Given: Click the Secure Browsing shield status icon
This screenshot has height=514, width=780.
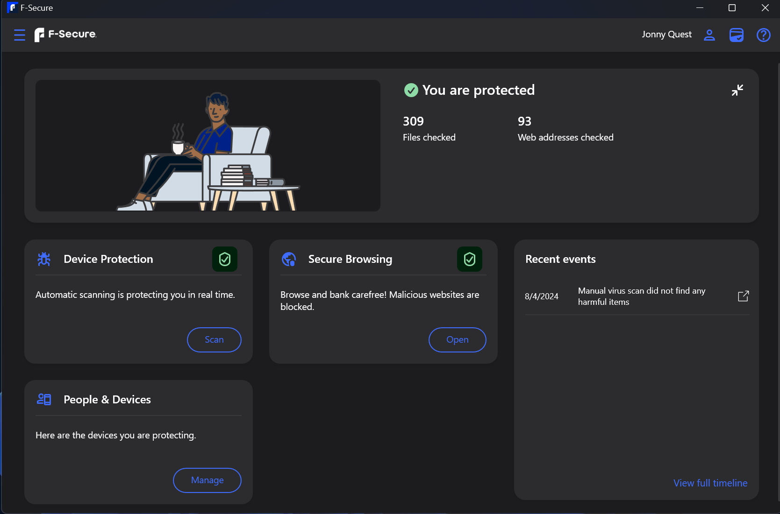Looking at the screenshot, I should tap(470, 259).
